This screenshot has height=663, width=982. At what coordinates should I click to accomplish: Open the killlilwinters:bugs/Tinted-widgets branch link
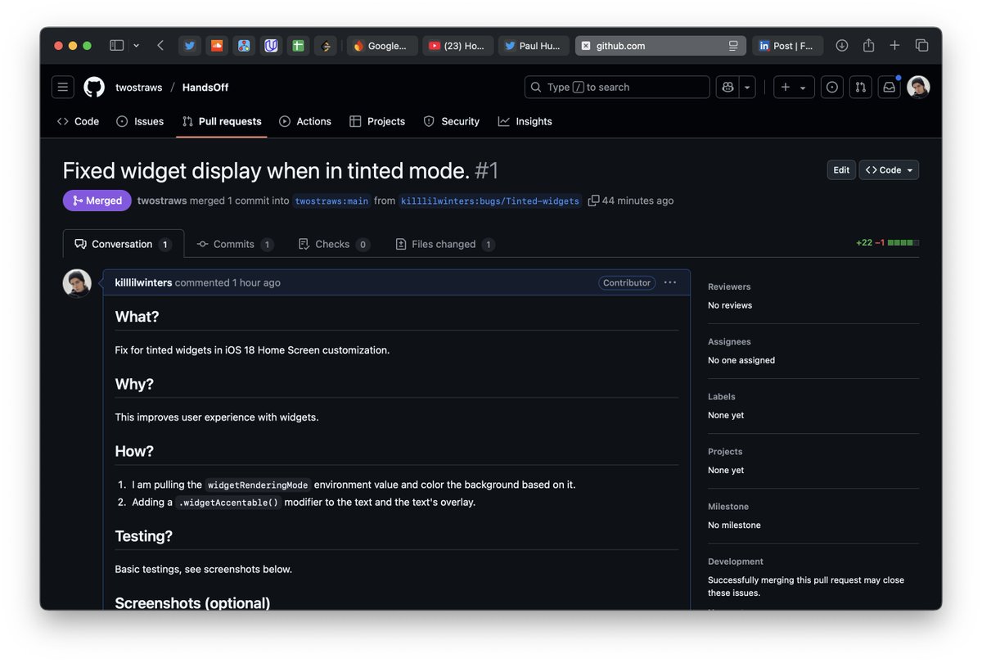(x=490, y=201)
